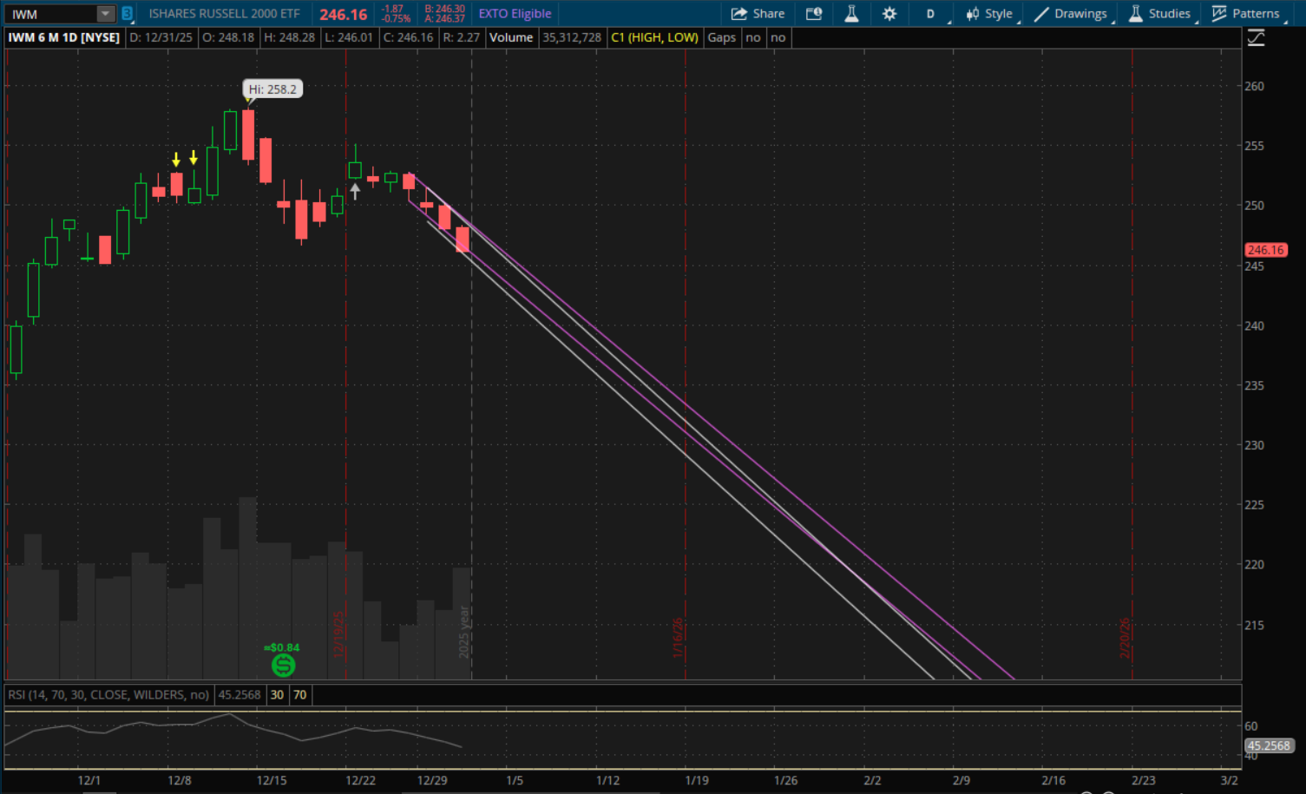Click the green dividend dollar icon
The height and width of the screenshot is (794, 1306).
[283, 666]
